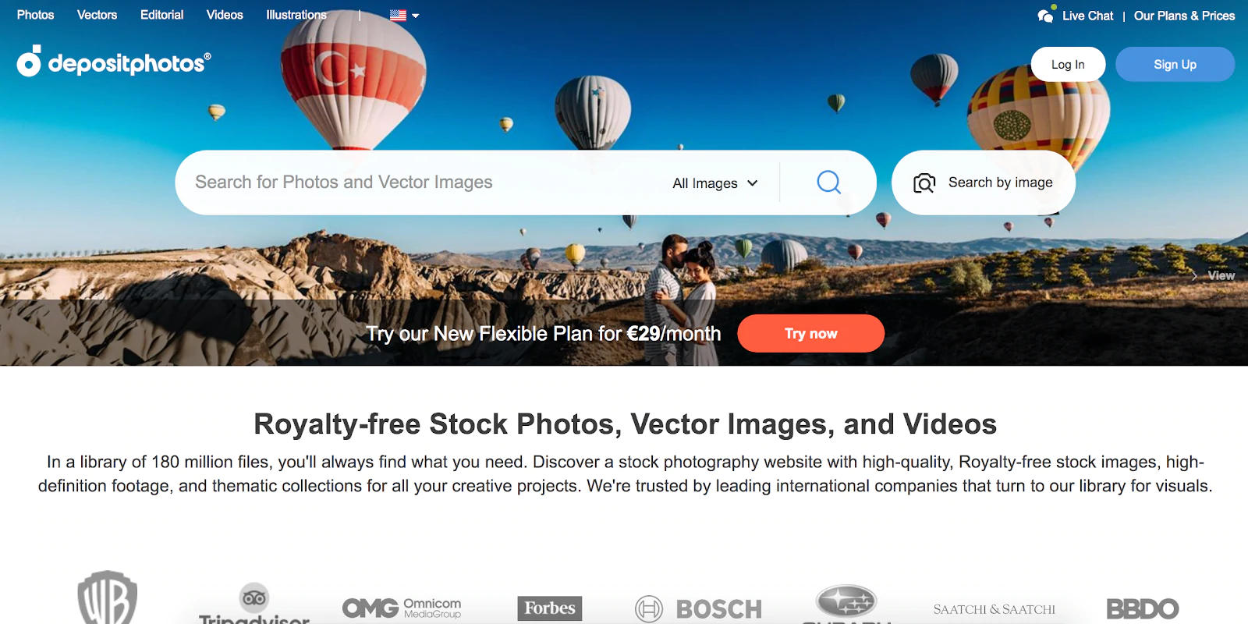Click the US flag language icon
The image size is (1248, 624).
pos(398,15)
